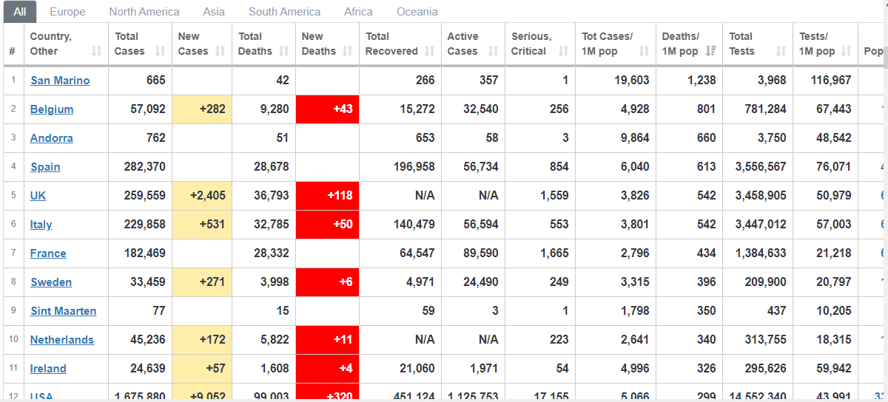Select Andorra total recovered 653
Screen dimensions: 888x402
424,138
